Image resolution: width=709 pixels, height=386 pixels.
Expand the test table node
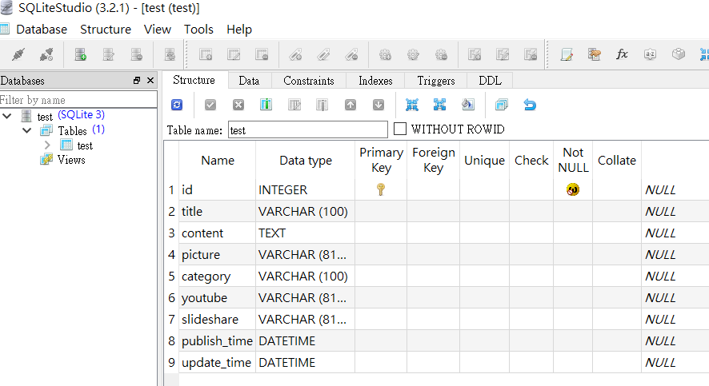(x=47, y=145)
